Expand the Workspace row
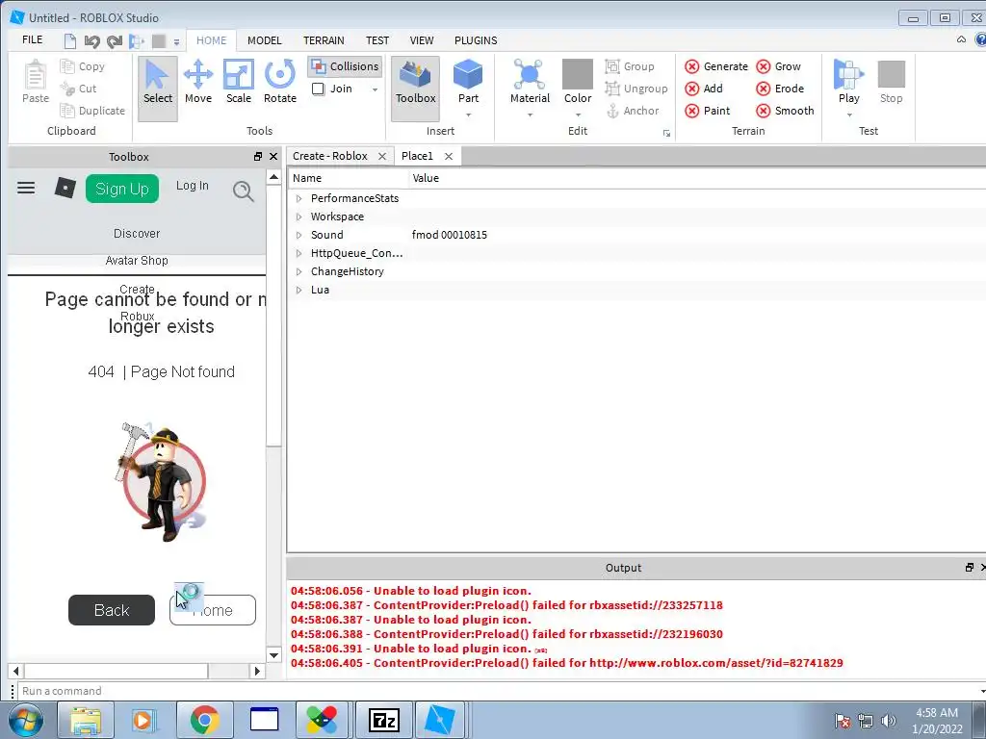This screenshot has width=986, height=739. tap(298, 217)
